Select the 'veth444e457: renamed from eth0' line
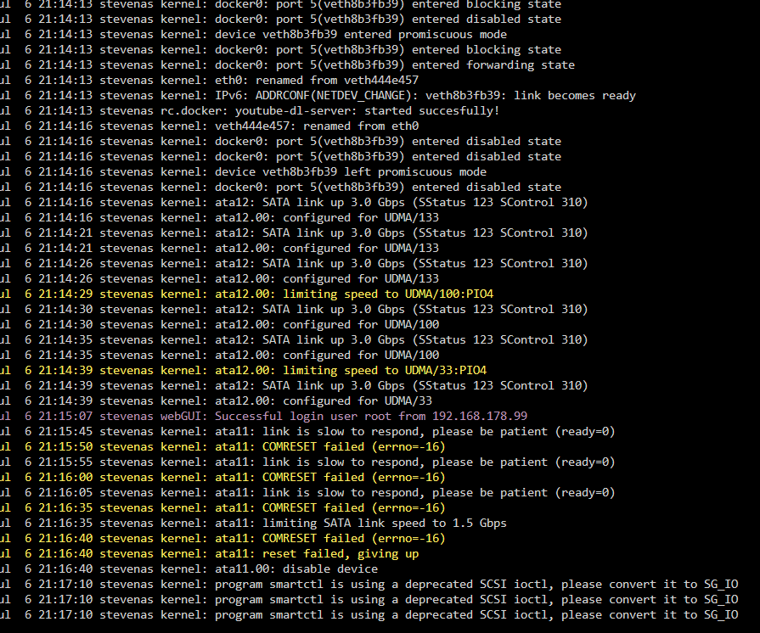 coord(210,126)
